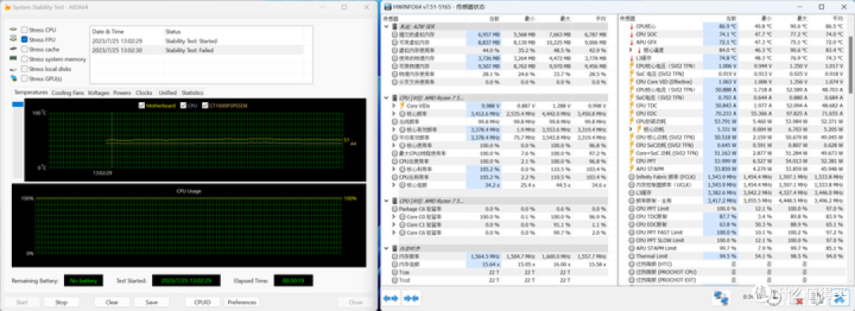The width and height of the screenshot is (855, 311).
Task: Click the lightning icon of the APU STAPM row
Action: (x=632, y=169)
